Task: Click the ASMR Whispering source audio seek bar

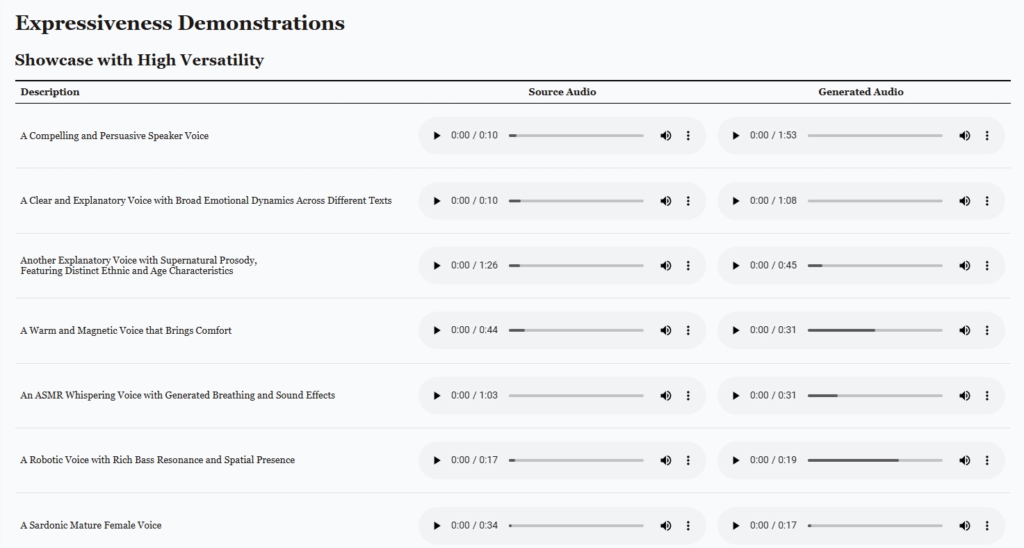Action: pyautogui.click(x=576, y=396)
